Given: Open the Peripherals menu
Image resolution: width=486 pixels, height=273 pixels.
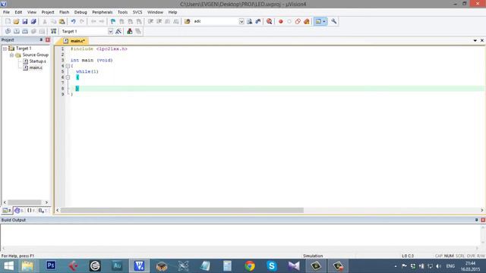Looking at the screenshot, I should click(x=103, y=12).
